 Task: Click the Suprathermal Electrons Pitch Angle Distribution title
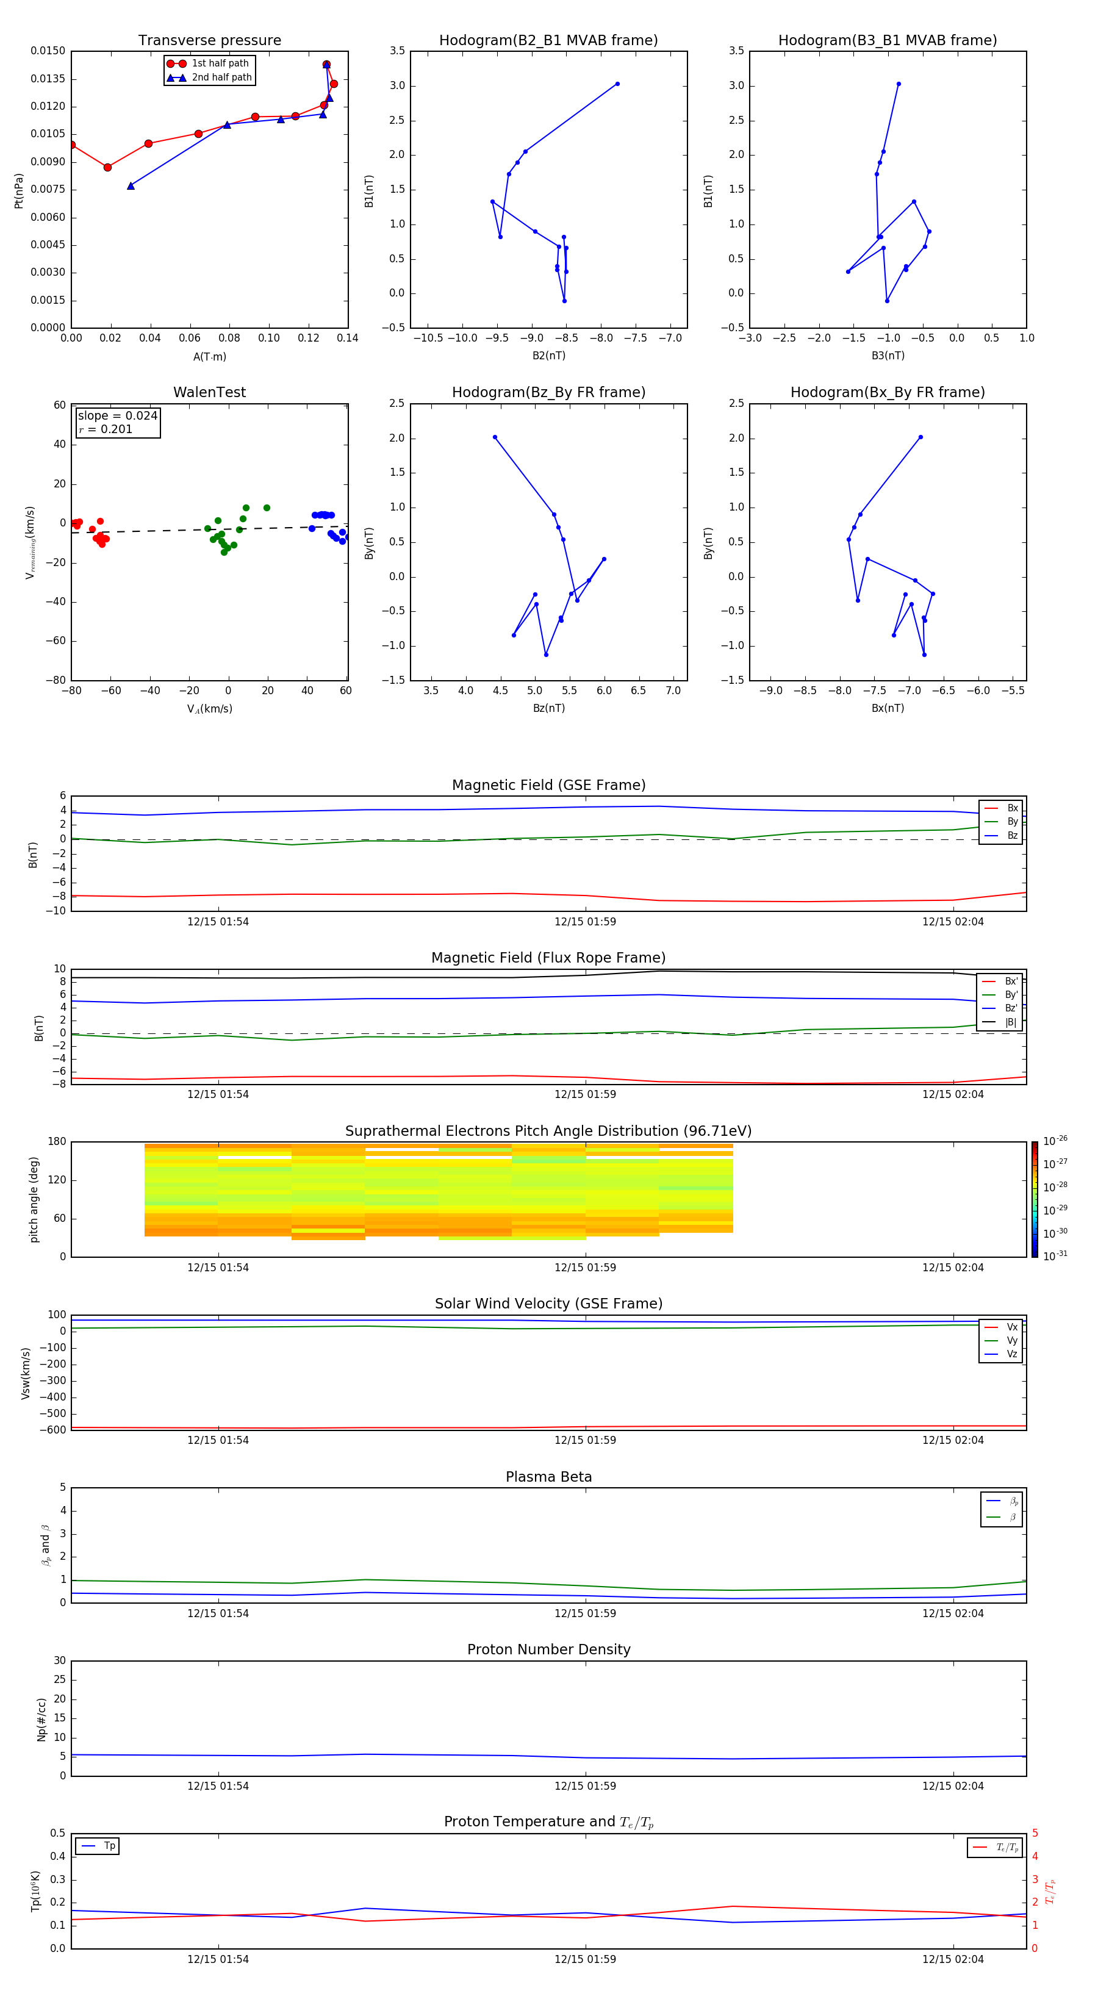coord(548,1132)
